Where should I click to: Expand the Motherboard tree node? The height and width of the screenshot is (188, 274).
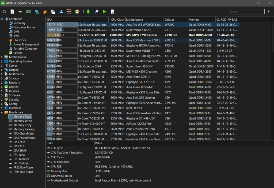point(2,57)
